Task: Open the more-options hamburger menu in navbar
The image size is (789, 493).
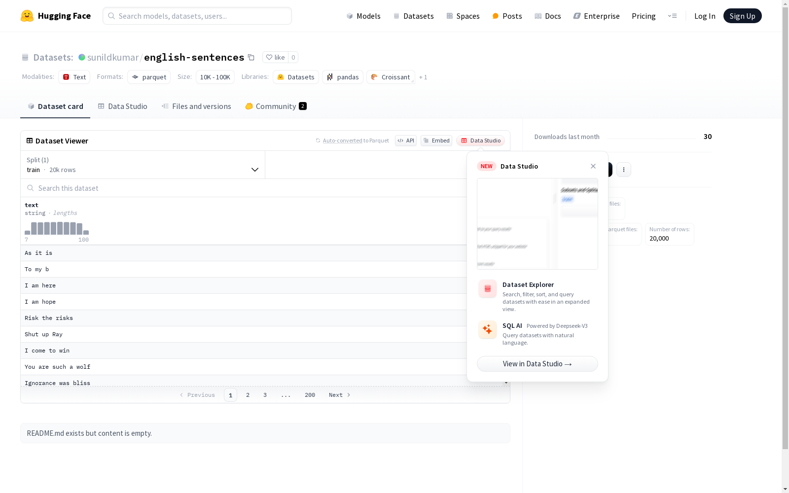Action: click(x=672, y=16)
